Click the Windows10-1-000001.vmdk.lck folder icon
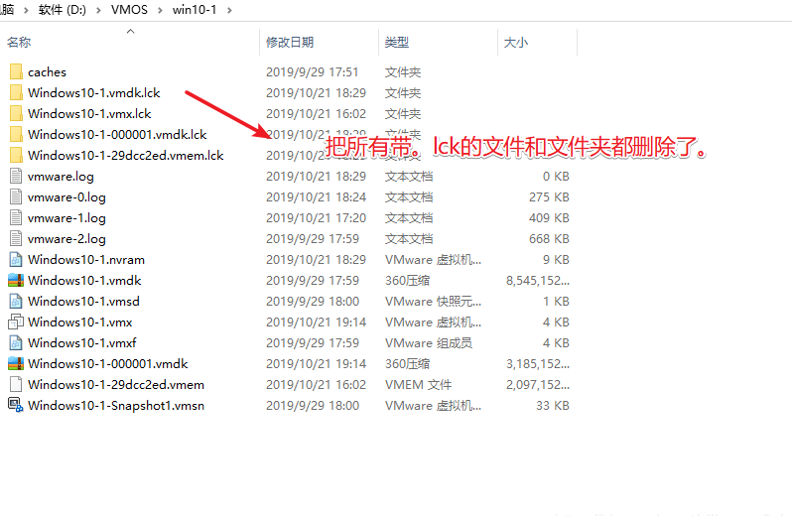 coord(16,134)
